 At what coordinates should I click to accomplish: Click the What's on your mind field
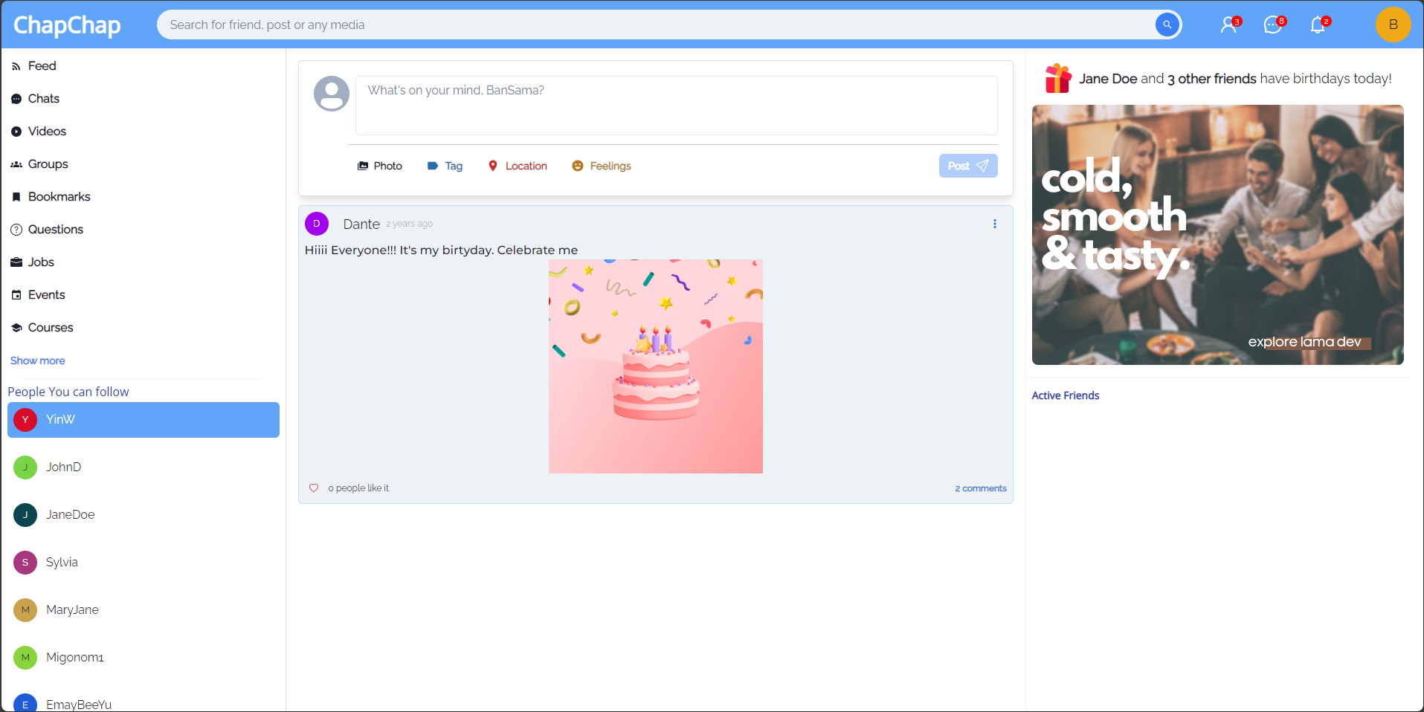click(676, 106)
